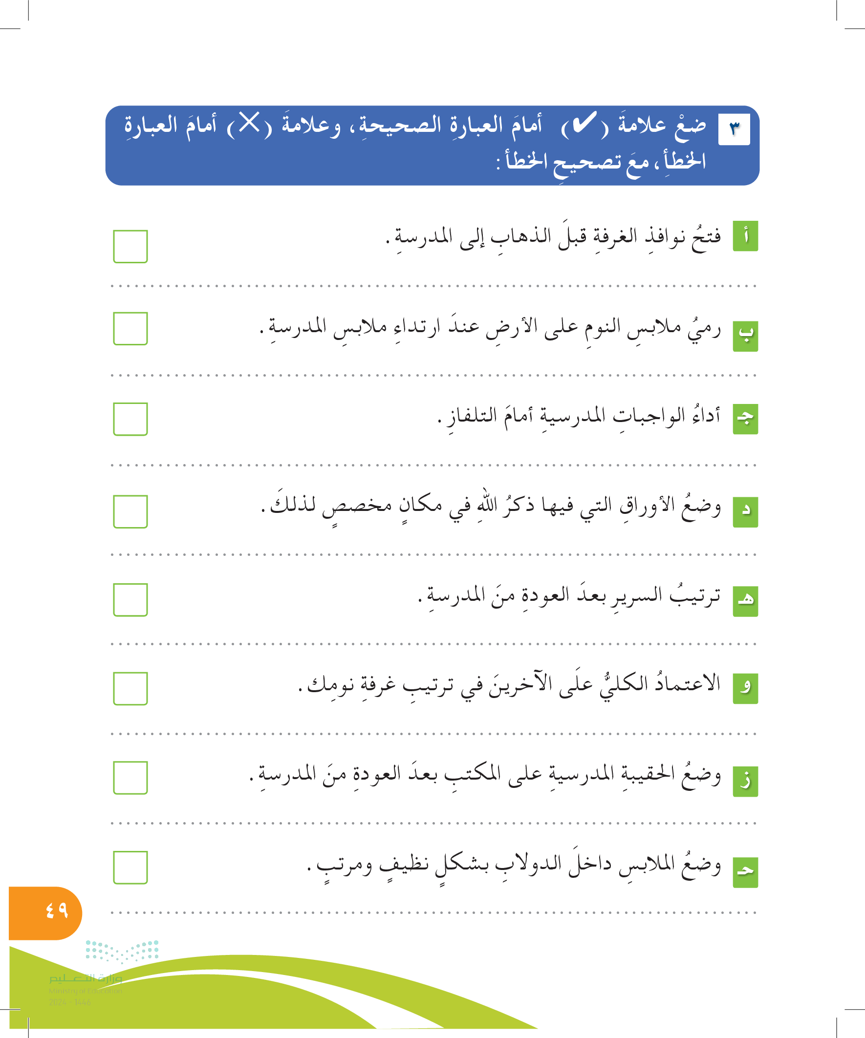Mark the checkbox for clothes inside the wardrobe

coord(130,867)
